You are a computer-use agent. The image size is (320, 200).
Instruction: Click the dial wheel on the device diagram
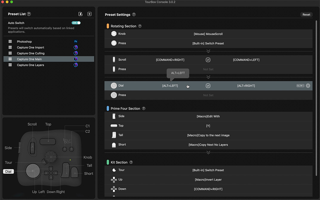(33, 171)
